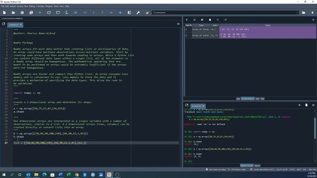Click the console vertical scrollbar
Image resolution: width=317 pixels, height=178 pixels.
pos(315,129)
